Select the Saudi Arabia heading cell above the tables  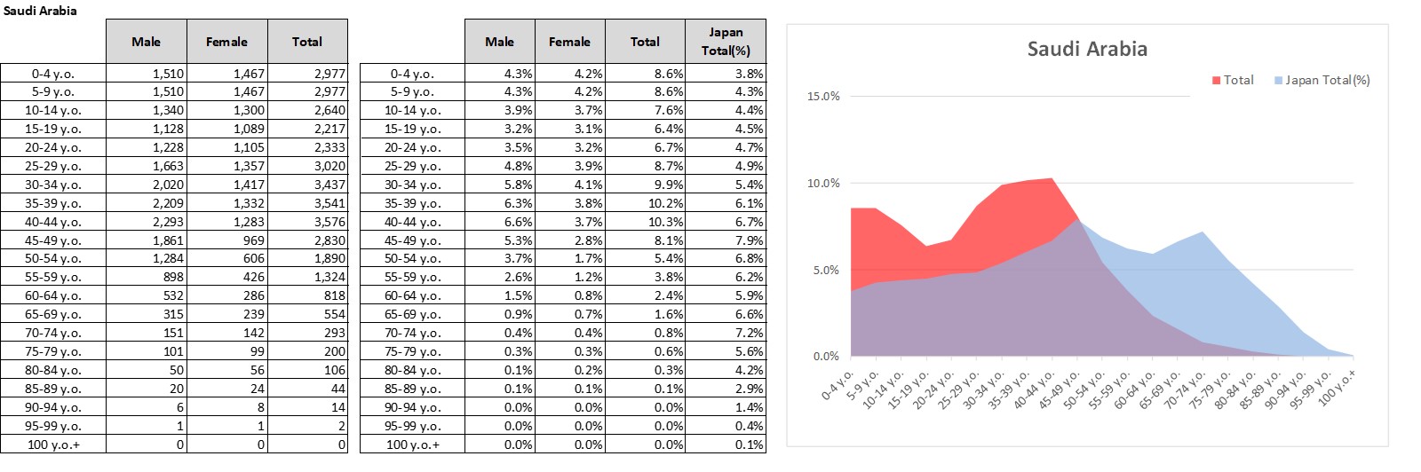tap(40, 11)
